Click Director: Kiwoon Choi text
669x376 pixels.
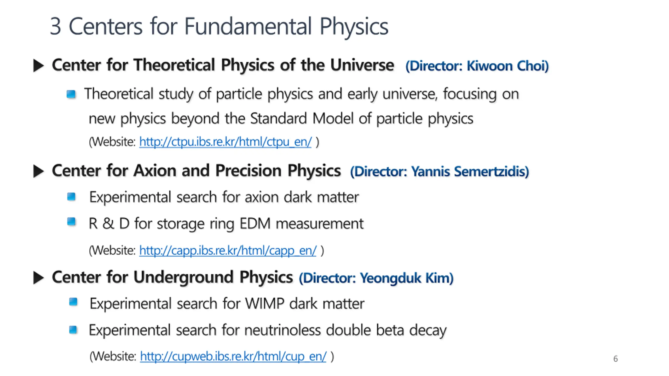[477, 66]
